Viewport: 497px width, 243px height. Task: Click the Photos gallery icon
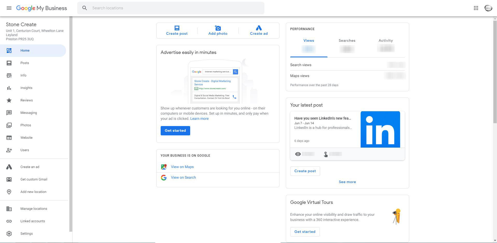[9, 125]
